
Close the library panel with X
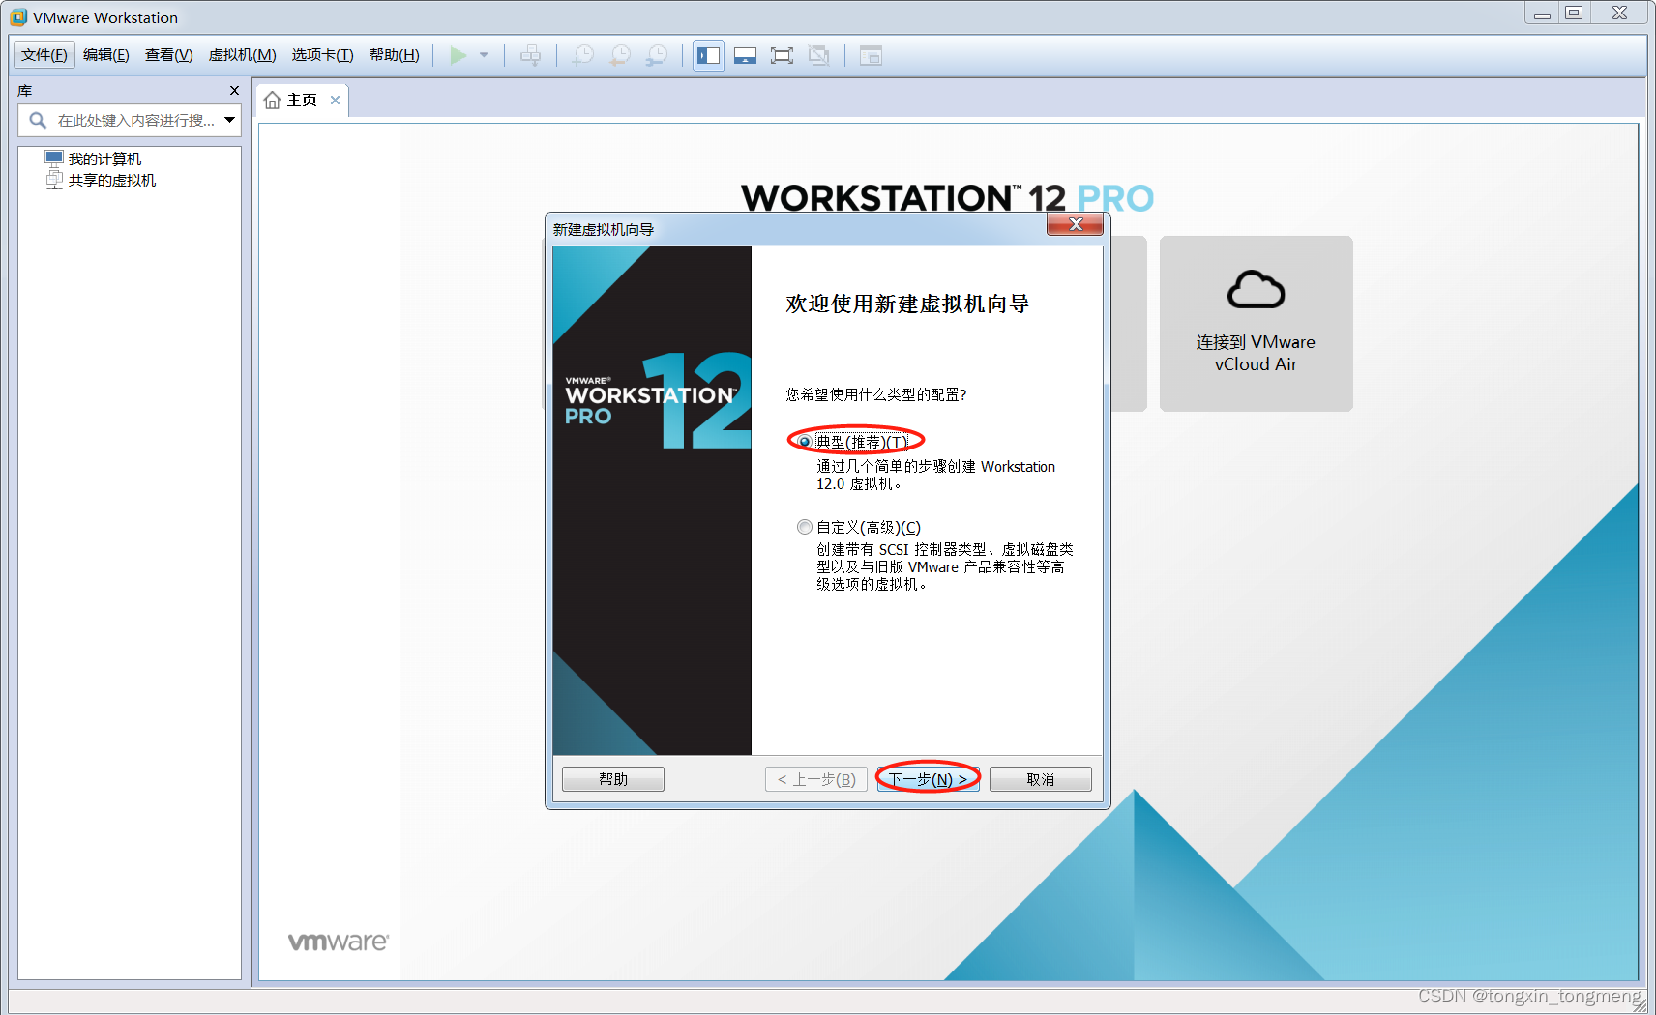click(234, 90)
